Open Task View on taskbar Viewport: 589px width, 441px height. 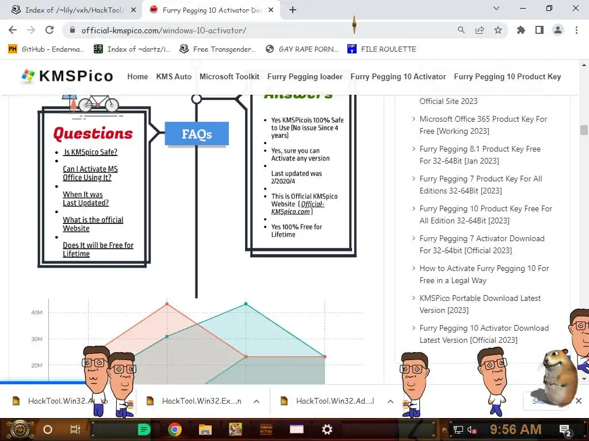pyautogui.click(x=75, y=430)
